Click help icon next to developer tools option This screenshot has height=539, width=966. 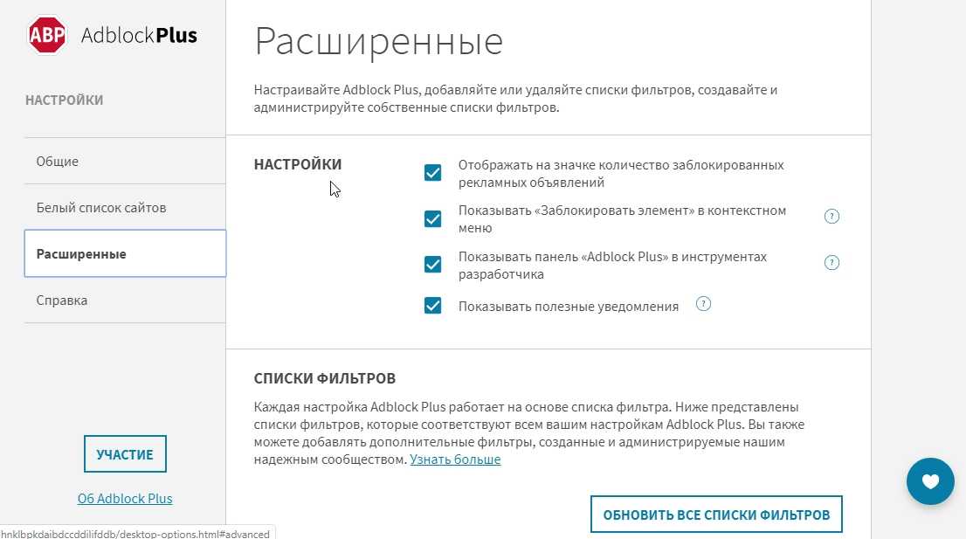(831, 263)
